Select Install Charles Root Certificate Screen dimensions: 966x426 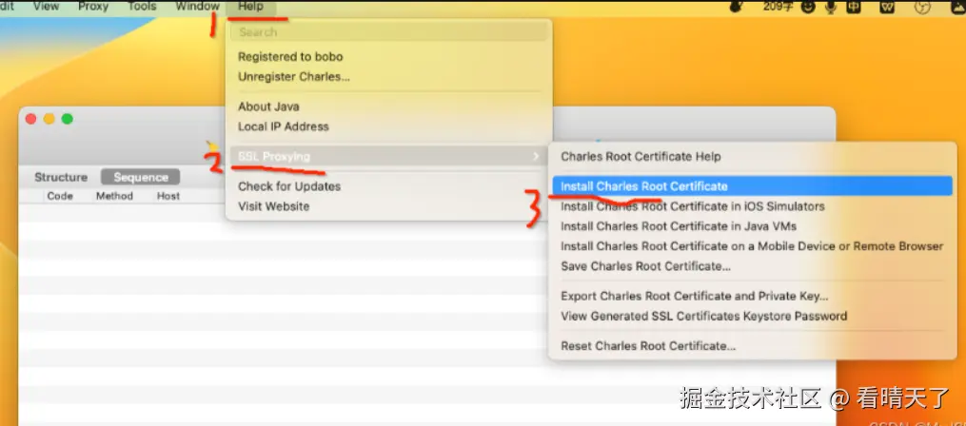(x=752, y=186)
